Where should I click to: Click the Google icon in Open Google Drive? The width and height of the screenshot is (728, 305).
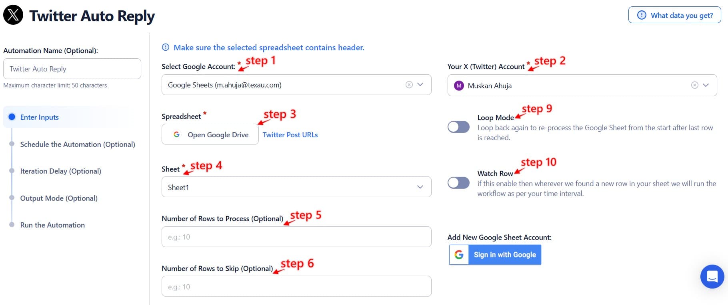(176, 135)
